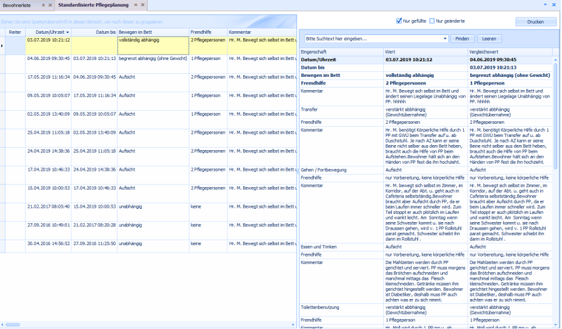Image resolution: width=562 pixels, height=329 pixels.
Task: Click the current row indicator arrow
Action: (3, 45)
